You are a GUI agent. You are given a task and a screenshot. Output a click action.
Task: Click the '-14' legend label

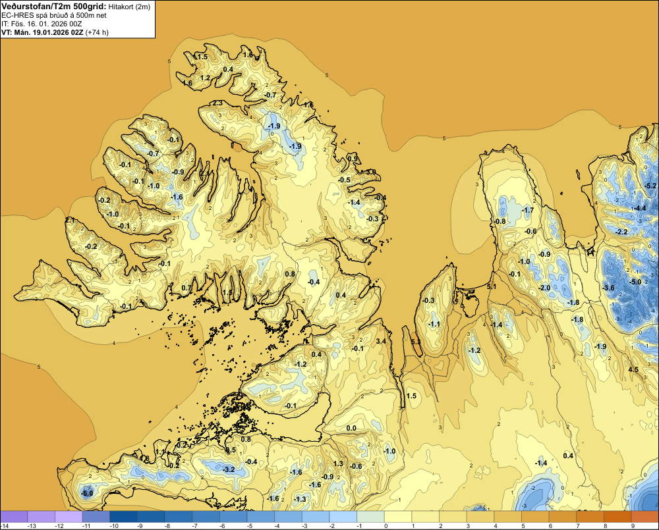(x=5, y=526)
